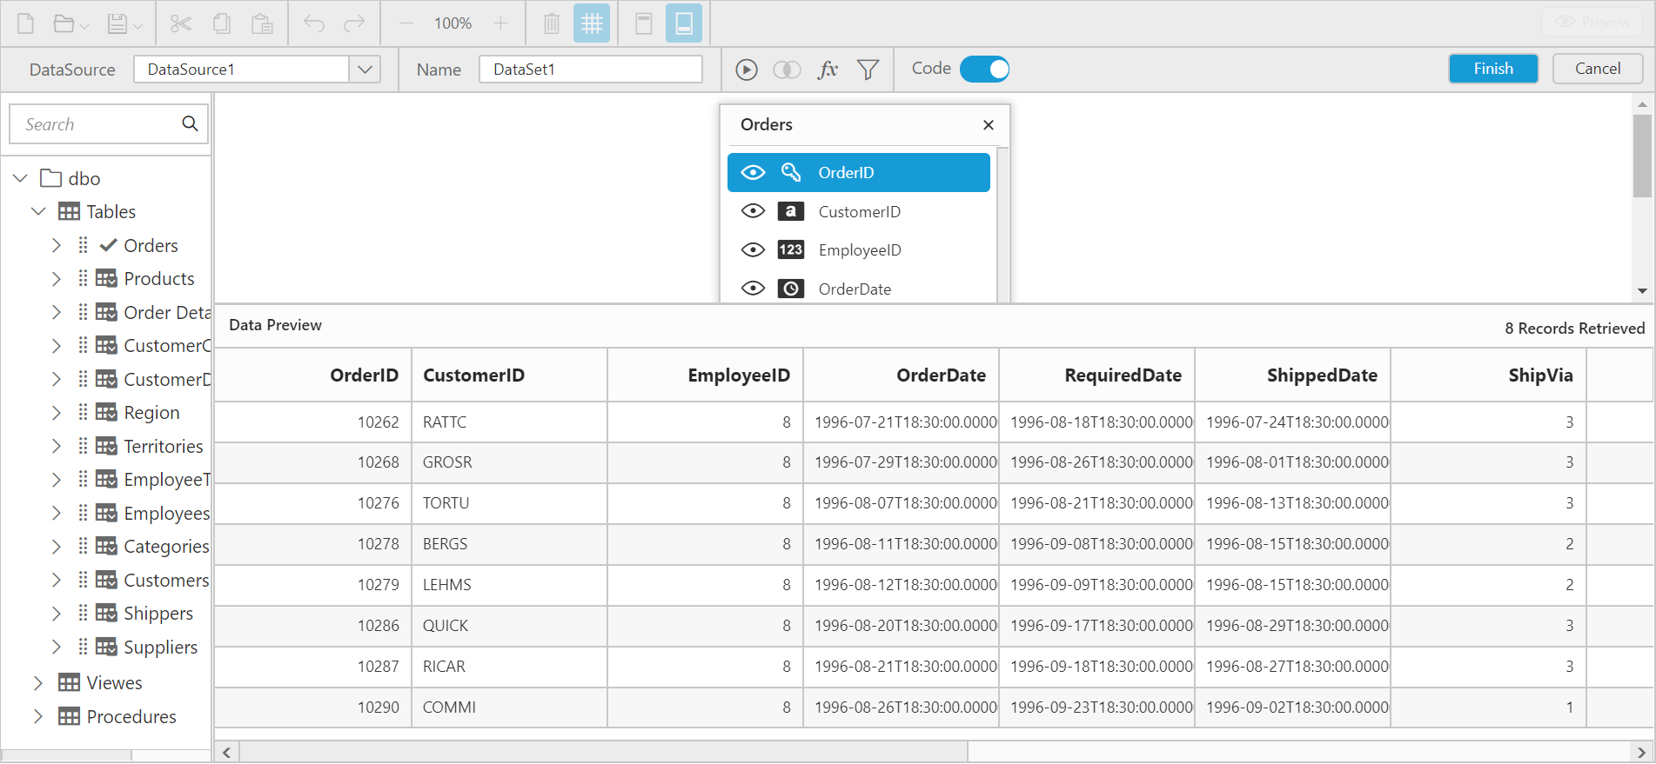Click the Cancel button
This screenshot has width=1656, height=764.
coord(1597,69)
